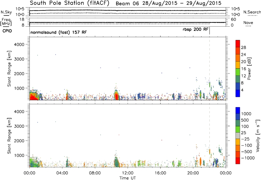
Task: Click the orange velocity streak near 21:00 in velocity panel
Action: pyautogui.click(x=200, y=161)
